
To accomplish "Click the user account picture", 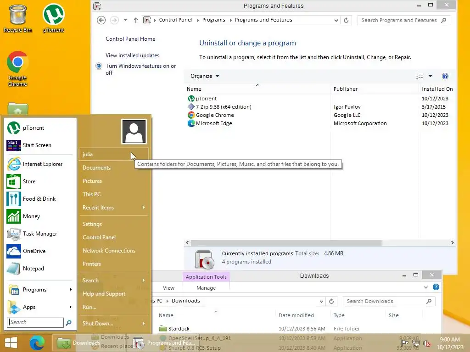I will [134, 132].
